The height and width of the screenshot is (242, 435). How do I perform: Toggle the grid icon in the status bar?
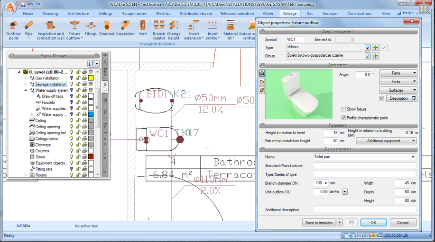(366, 235)
